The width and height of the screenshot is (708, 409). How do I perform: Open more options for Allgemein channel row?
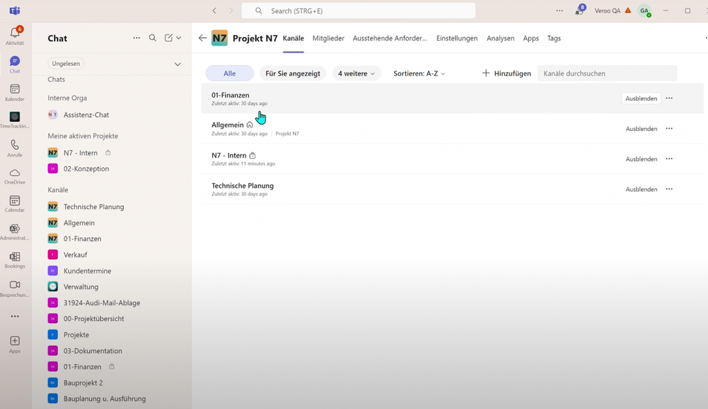(669, 128)
